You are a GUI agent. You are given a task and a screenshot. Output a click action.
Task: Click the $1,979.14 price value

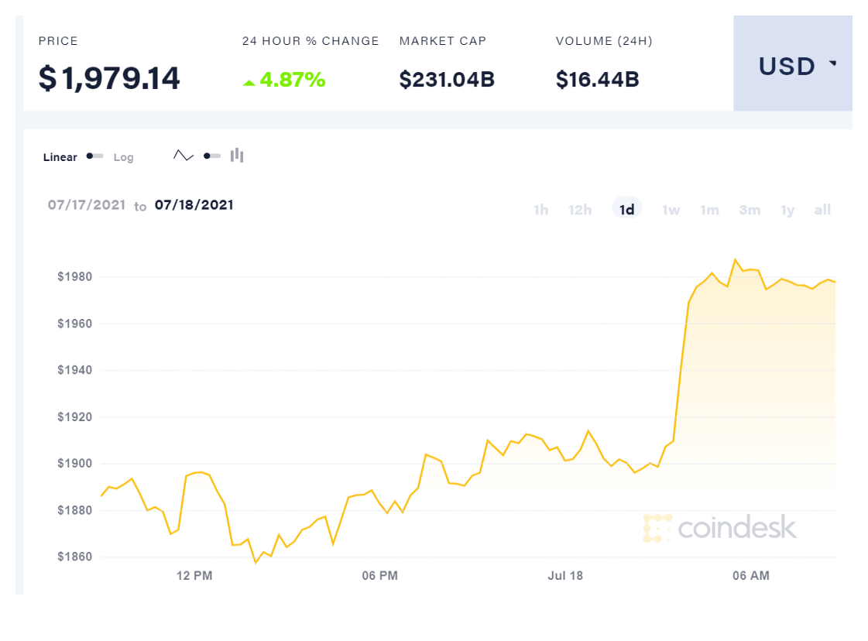109,78
